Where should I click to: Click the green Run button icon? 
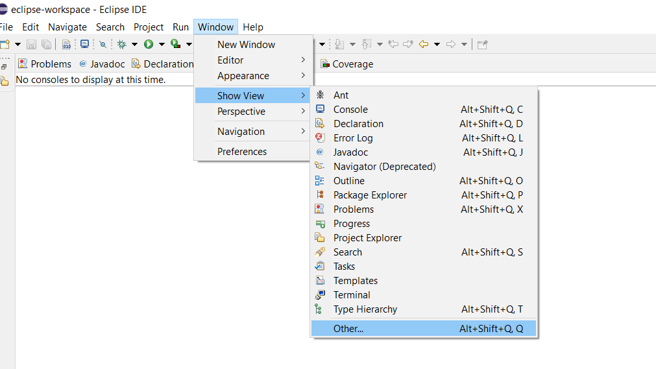(x=149, y=44)
